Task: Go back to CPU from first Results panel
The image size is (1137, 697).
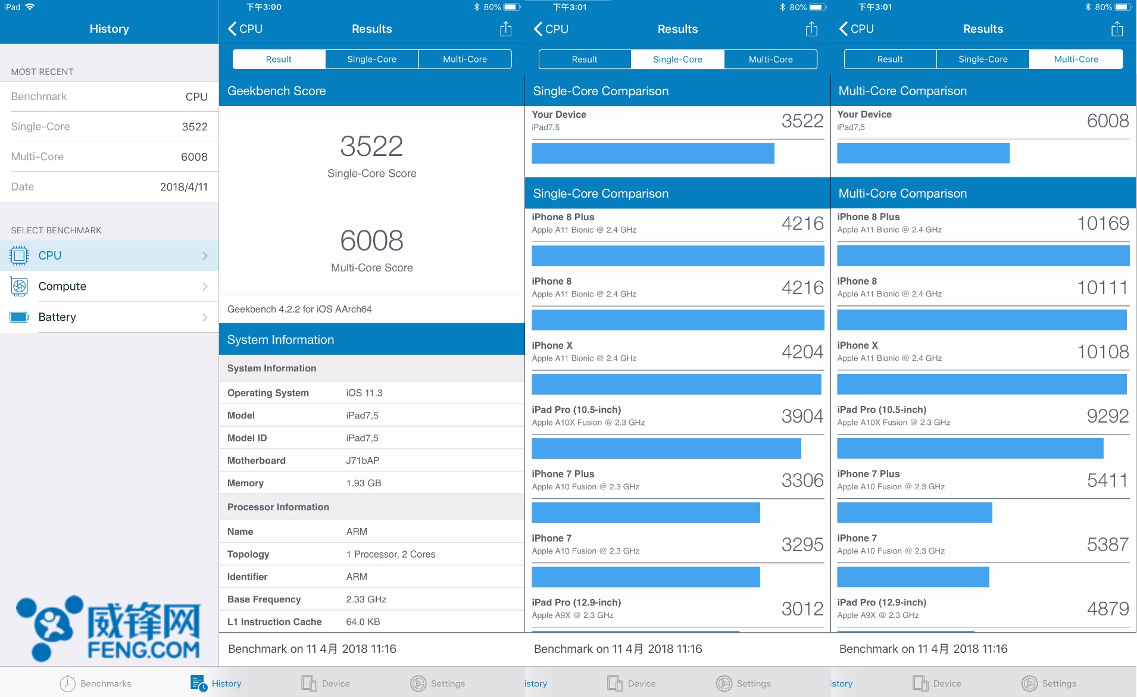Action: tap(245, 29)
